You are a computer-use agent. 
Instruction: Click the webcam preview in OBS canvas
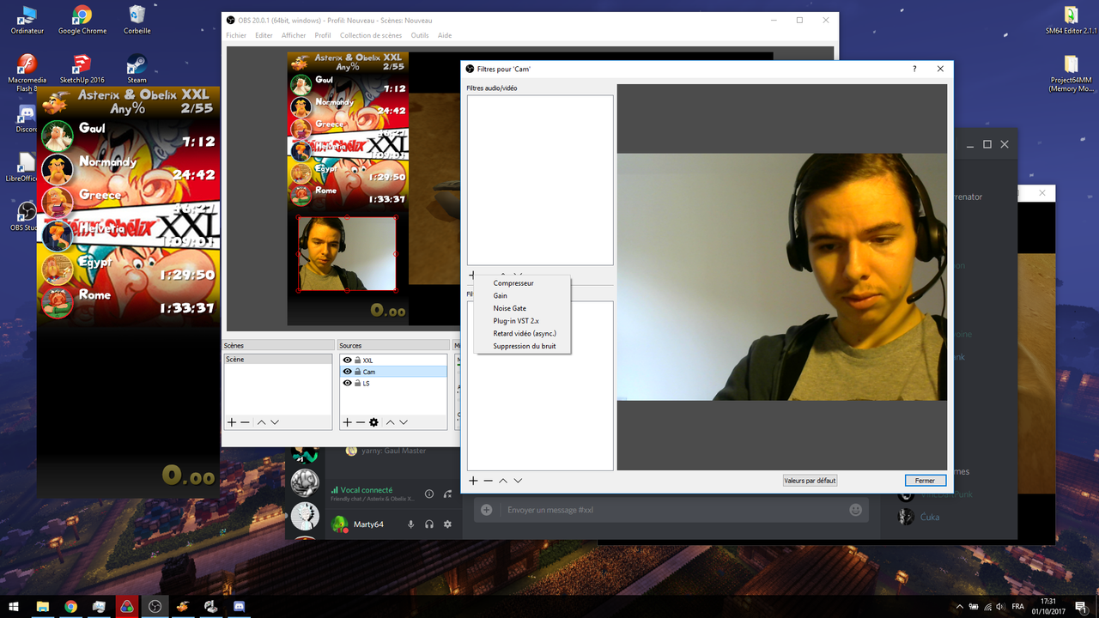point(347,253)
